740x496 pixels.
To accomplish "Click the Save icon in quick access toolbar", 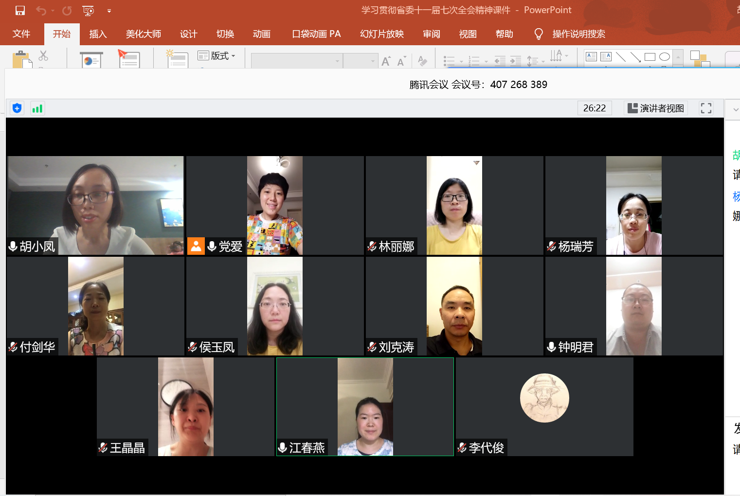I will pyautogui.click(x=20, y=10).
